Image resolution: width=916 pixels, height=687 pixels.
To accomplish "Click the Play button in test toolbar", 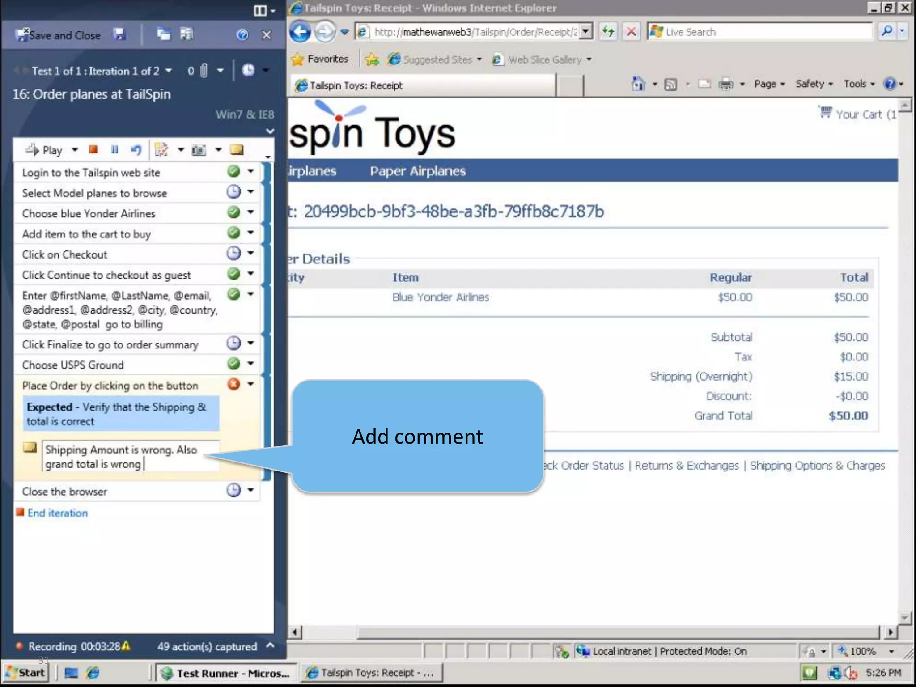I will 44,150.
